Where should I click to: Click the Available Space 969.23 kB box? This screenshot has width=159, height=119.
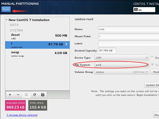(15, 105)
